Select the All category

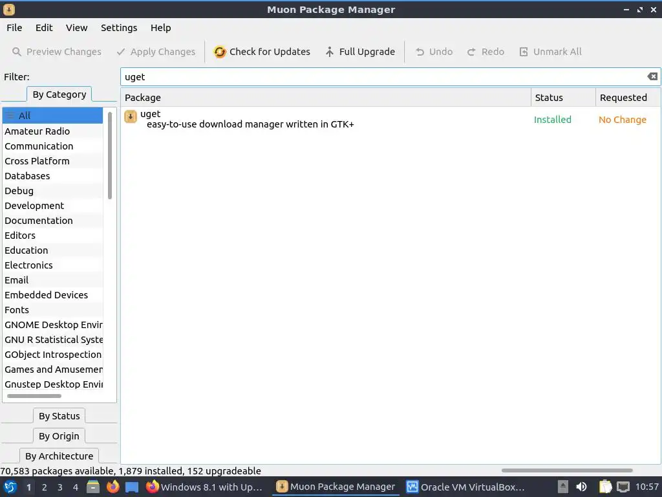click(x=53, y=115)
